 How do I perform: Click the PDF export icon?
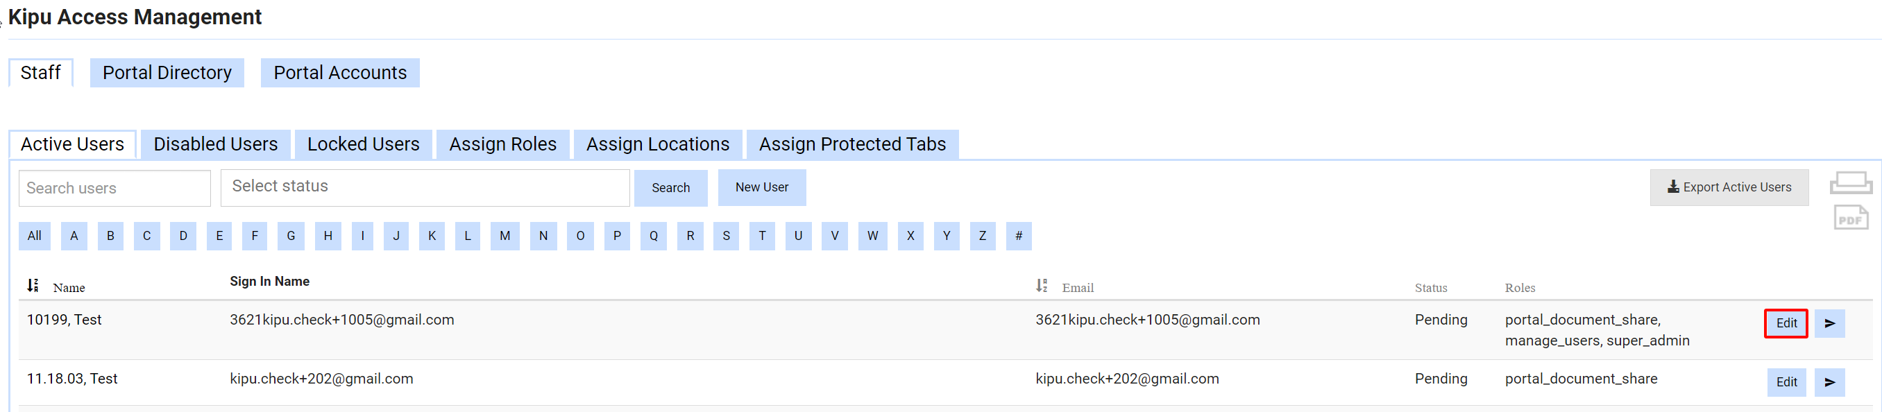pos(1850,218)
